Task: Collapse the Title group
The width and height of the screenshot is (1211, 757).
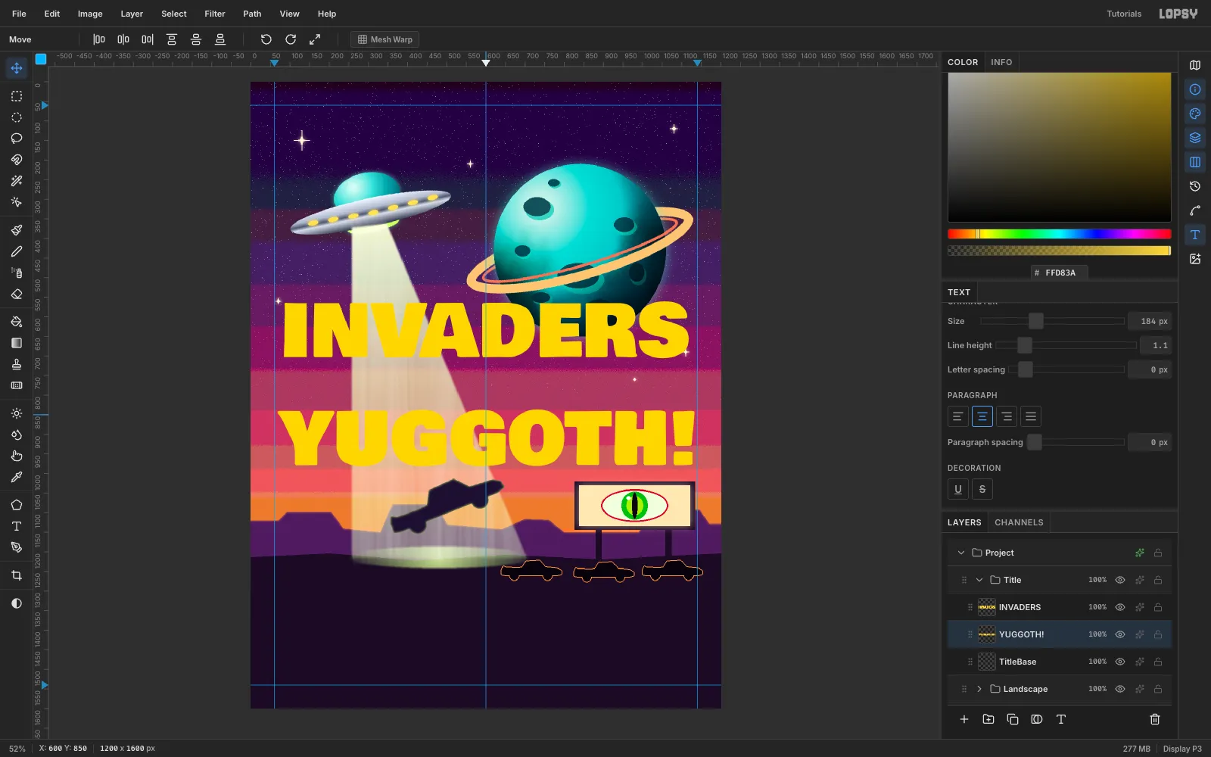Action: tap(979, 580)
